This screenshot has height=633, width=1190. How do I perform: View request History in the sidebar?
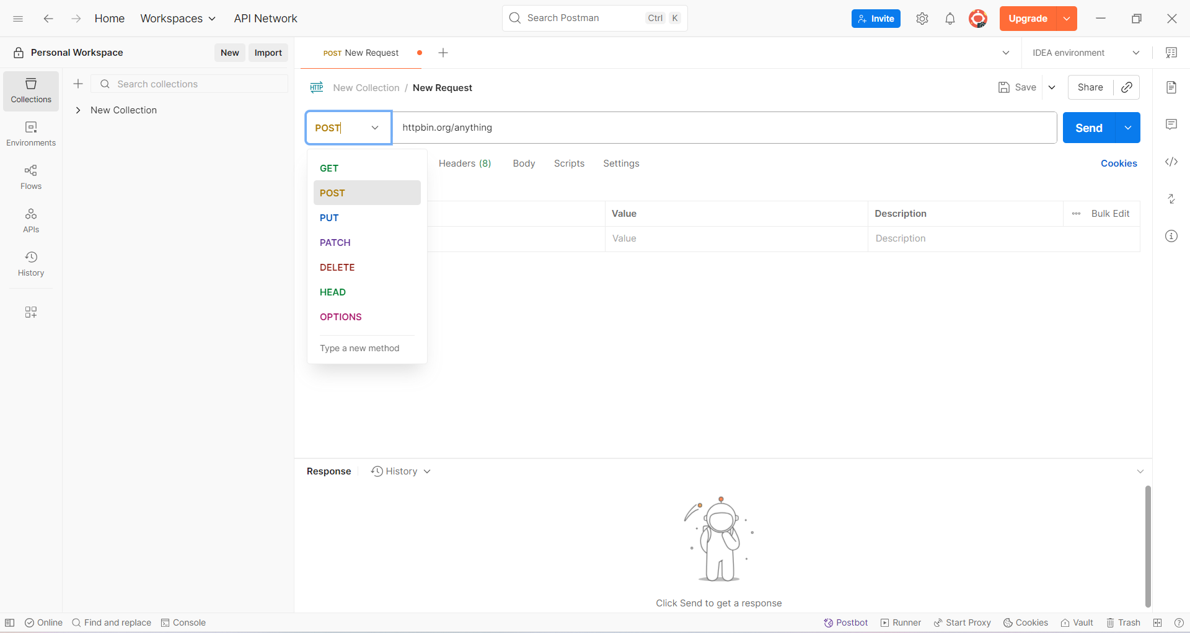pyautogui.click(x=30, y=263)
